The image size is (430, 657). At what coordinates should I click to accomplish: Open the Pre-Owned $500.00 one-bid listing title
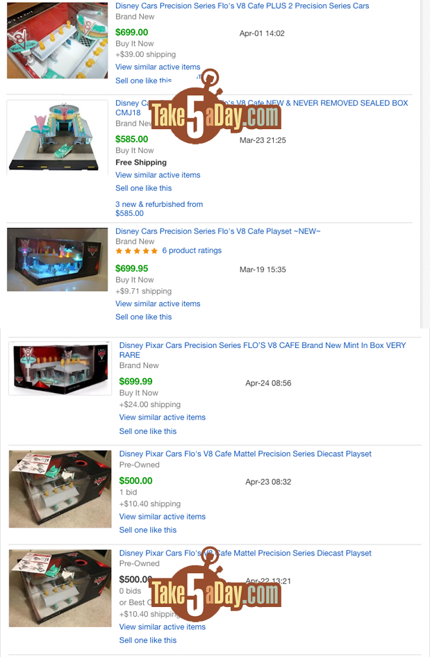(246, 454)
